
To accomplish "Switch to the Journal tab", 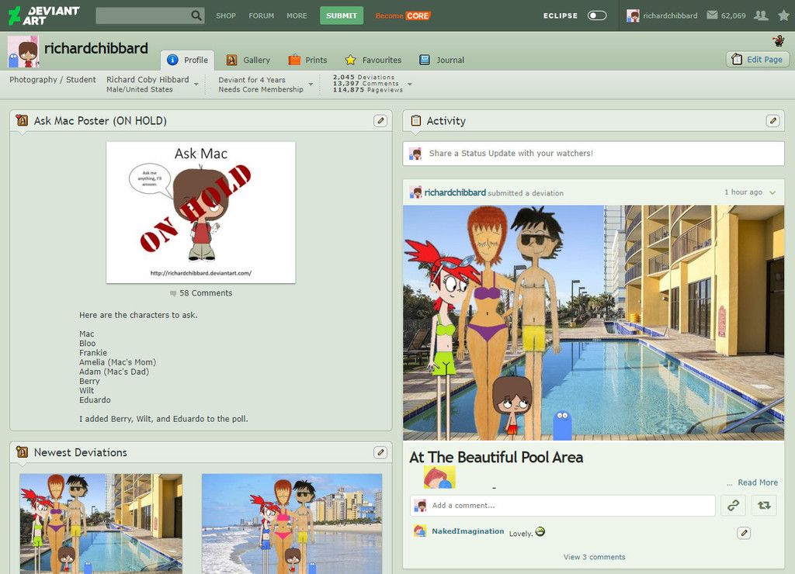I will point(442,60).
